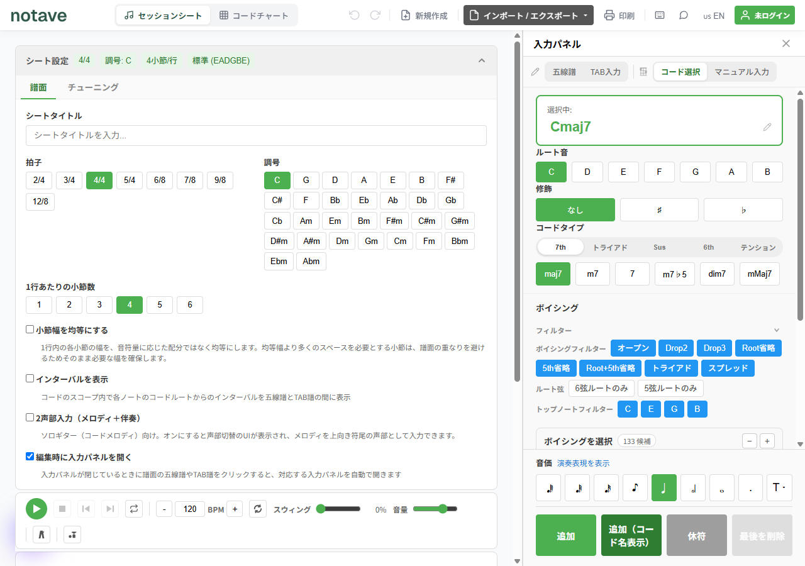805x566 pixels.
Task: Open the インポート / エクスポート dropdown
Action: 528,16
